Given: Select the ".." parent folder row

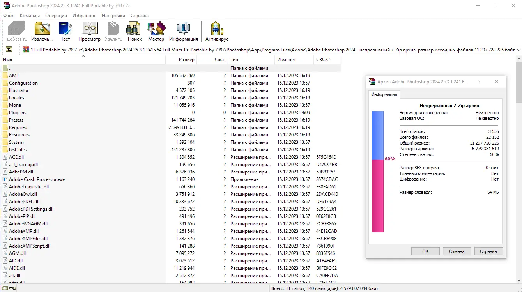Looking at the screenshot, I should tap(172, 68).
